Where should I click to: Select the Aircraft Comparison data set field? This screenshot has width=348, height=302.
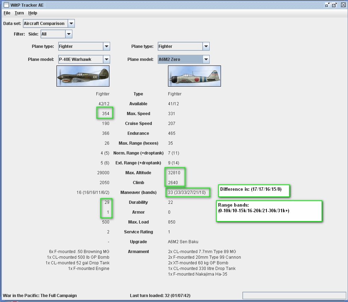point(46,23)
